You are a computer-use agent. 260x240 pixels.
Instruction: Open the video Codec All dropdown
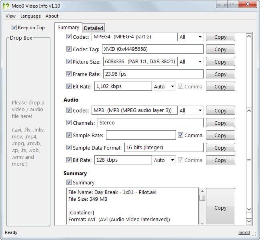click(190, 37)
